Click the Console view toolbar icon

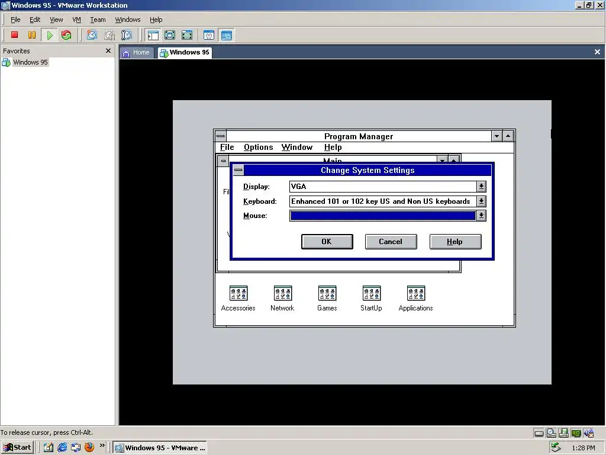(227, 35)
